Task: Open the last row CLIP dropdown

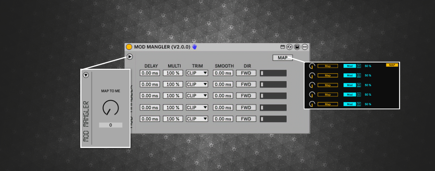Action: coord(197,119)
